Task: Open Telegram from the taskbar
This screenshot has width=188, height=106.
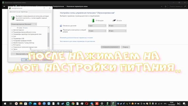Action: pos(92,104)
